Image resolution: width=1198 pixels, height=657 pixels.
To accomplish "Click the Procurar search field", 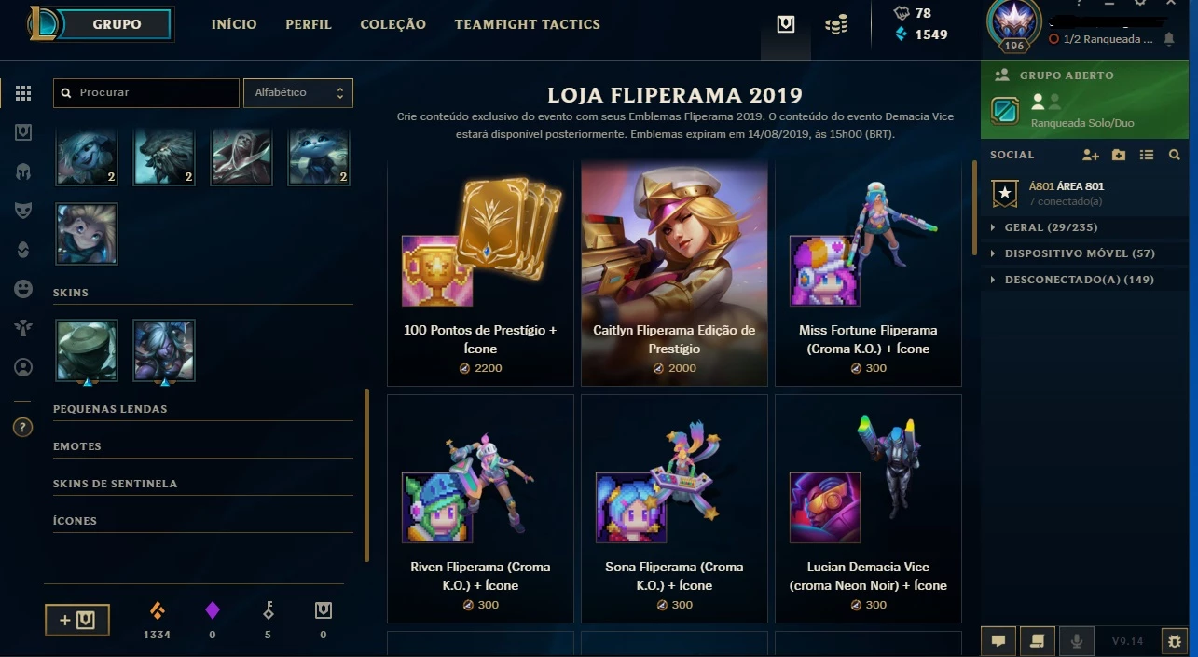I will pos(146,92).
